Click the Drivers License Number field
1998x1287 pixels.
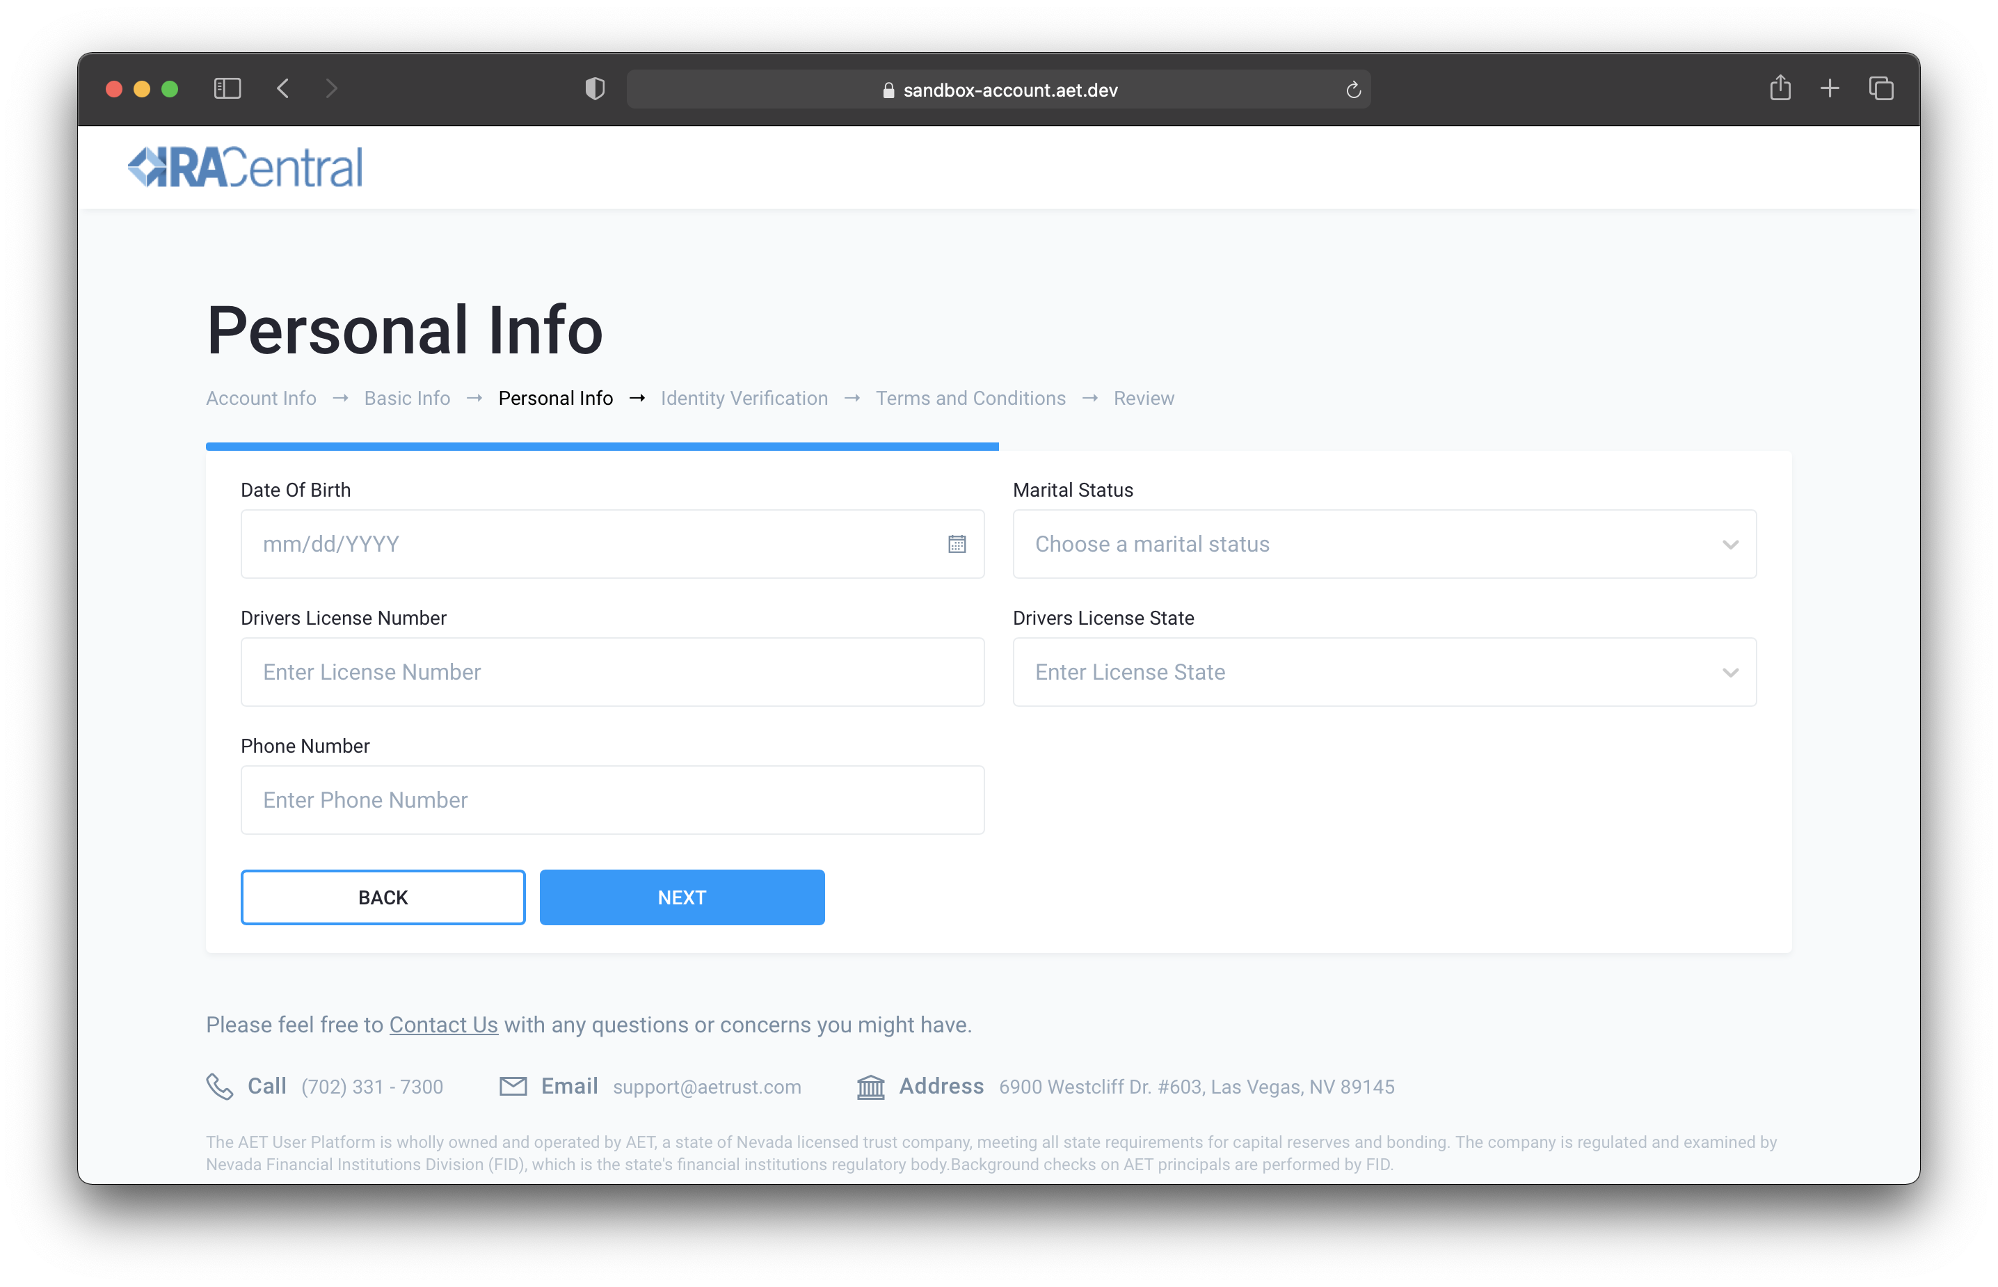click(x=612, y=672)
